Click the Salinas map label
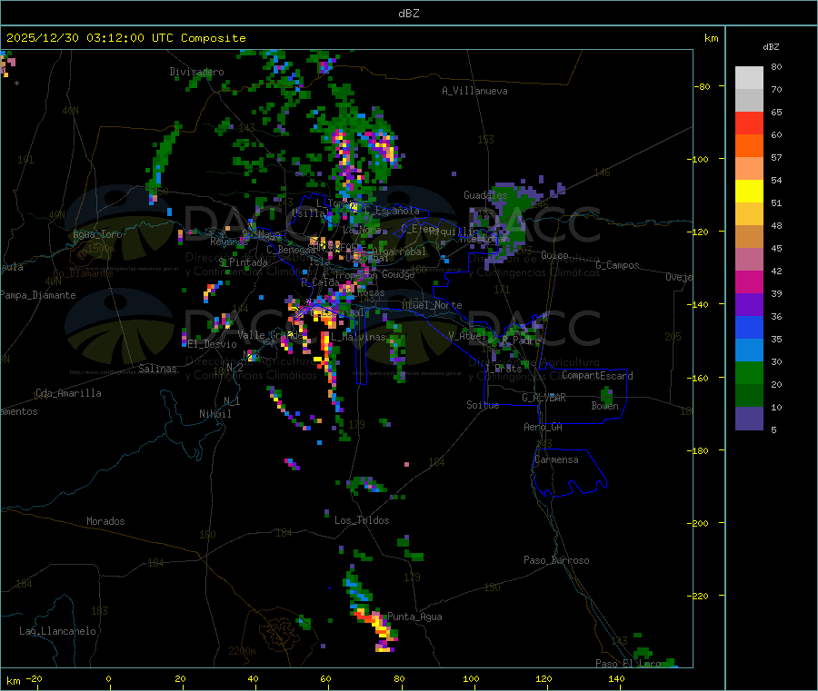The height and width of the screenshot is (691, 818). [x=157, y=369]
